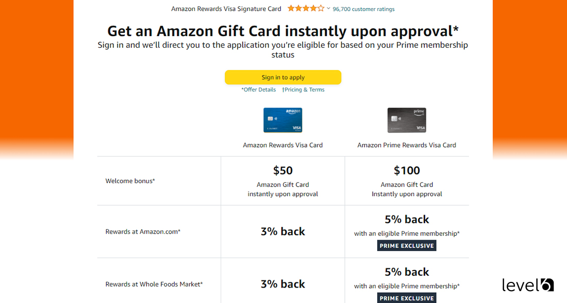This screenshot has width=567, height=303.
Task: Click the PRIME EXCLUSIVE badge under Rewards at Amazon.com
Action: pos(406,245)
